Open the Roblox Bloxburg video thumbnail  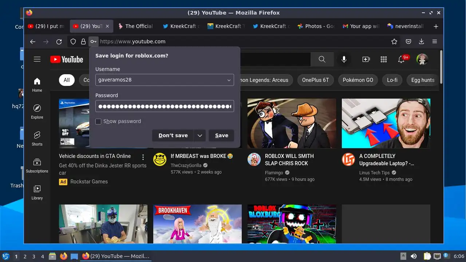click(292, 224)
